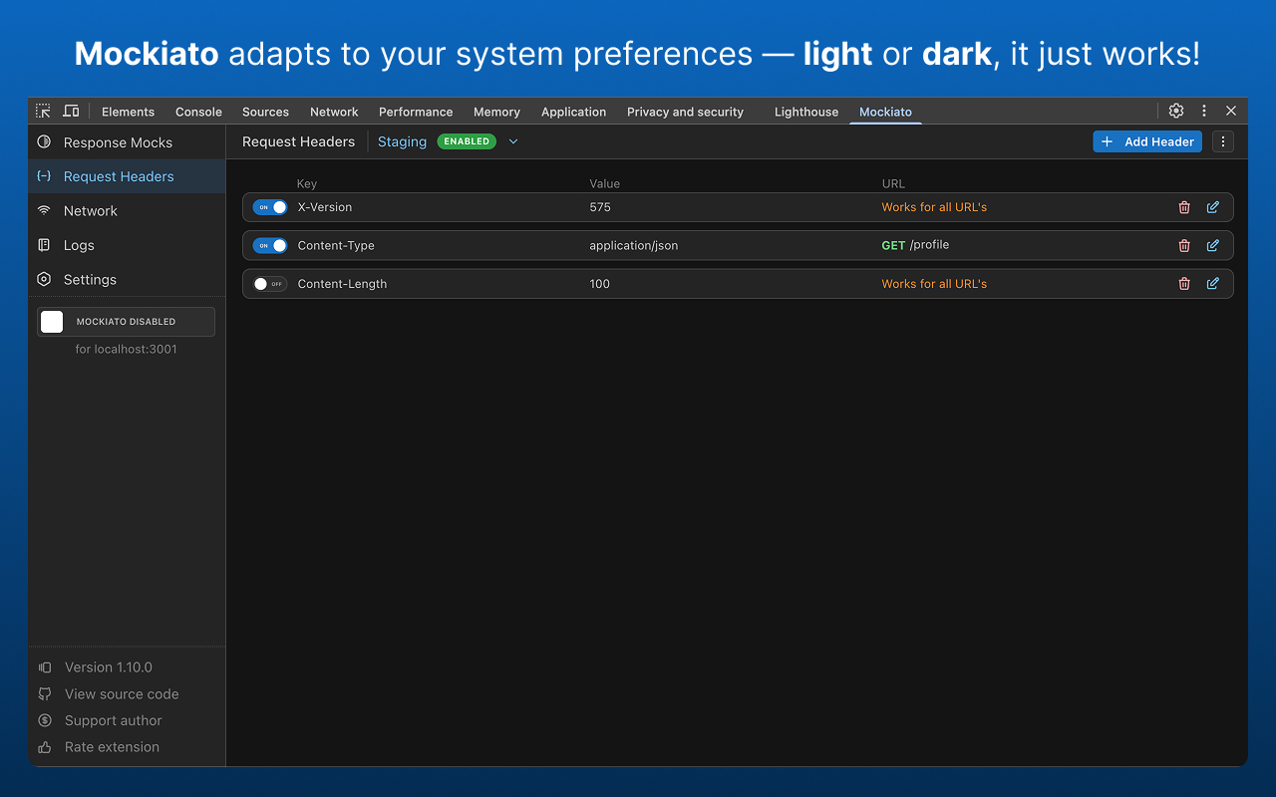
Task: Select the Response Mocks panel icon
Action: coord(43,141)
